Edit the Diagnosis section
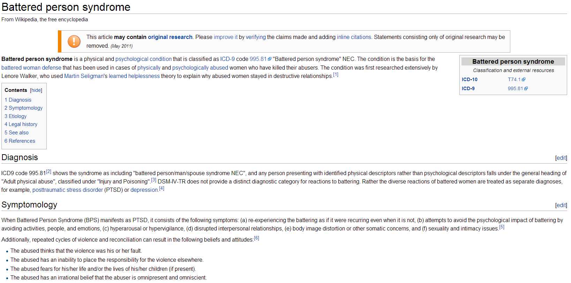The height and width of the screenshot is (283, 571). pyautogui.click(x=561, y=158)
